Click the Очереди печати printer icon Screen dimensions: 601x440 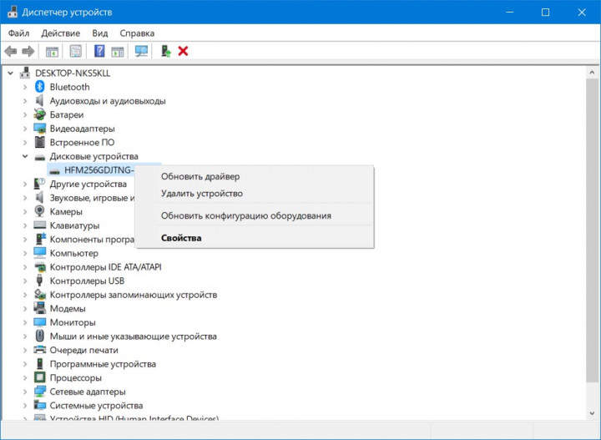pyautogui.click(x=39, y=350)
